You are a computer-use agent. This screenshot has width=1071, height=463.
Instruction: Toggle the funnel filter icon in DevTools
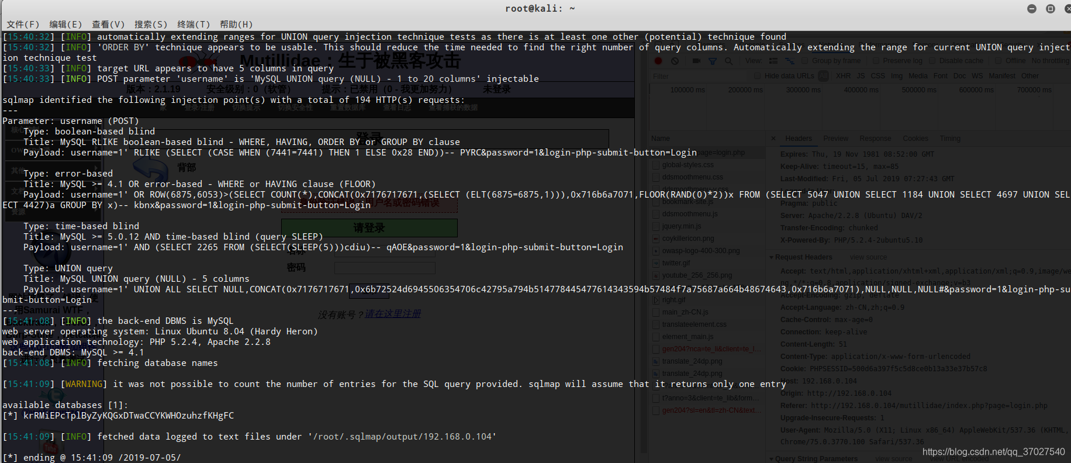(713, 61)
